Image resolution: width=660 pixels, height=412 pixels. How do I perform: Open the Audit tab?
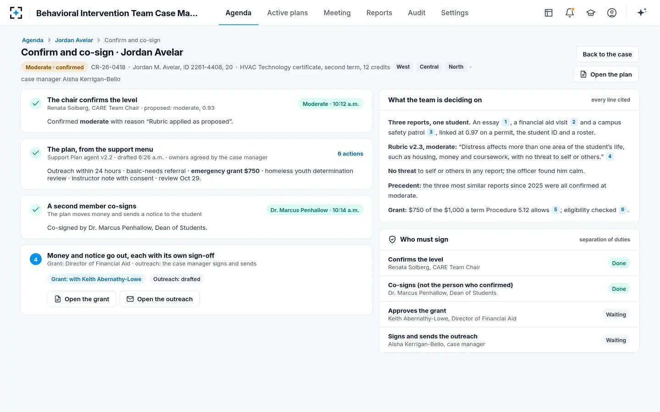click(x=417, y=13)
